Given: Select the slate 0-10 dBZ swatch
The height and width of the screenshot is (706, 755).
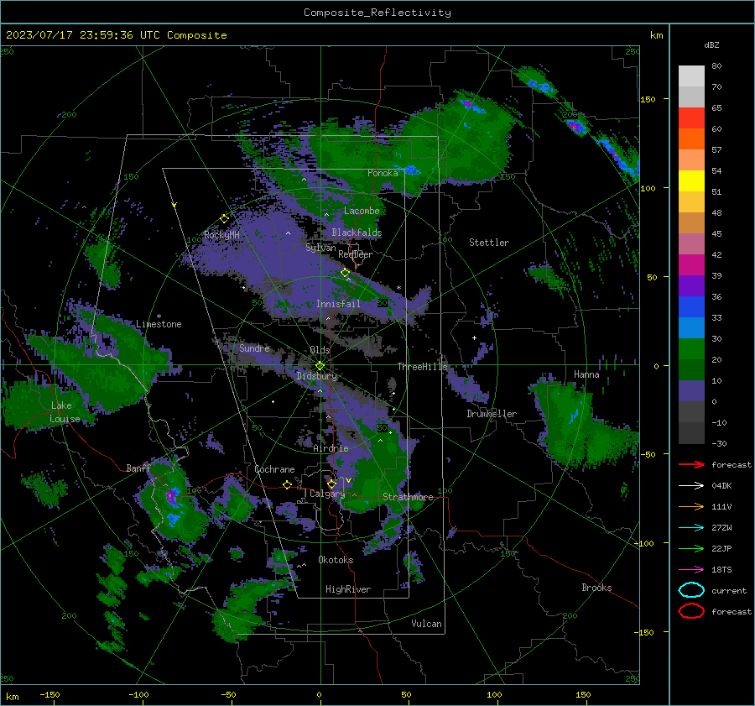Looking at the screenshot, I should [691, 391].
